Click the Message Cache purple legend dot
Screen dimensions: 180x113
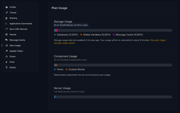(x=114, y=35)
